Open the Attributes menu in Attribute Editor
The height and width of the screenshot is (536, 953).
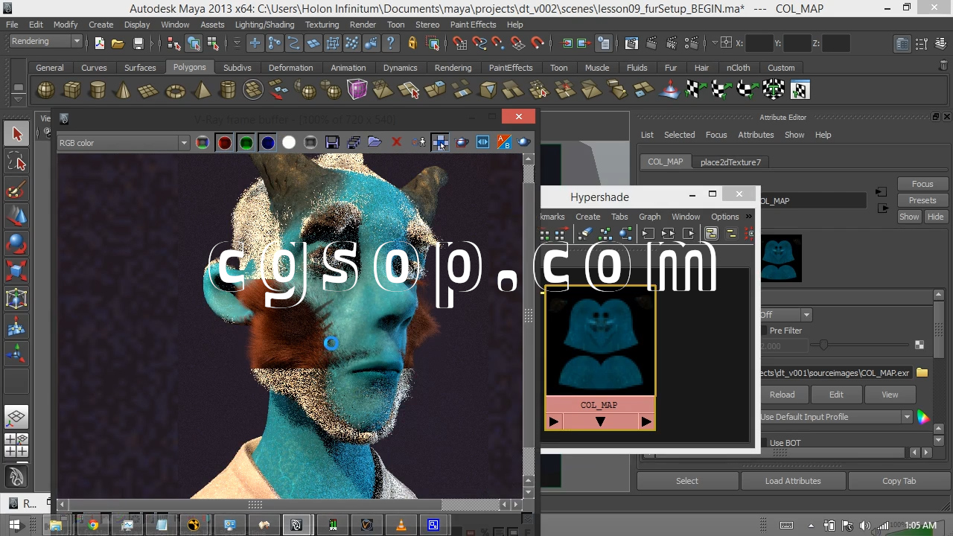[756, 135]
